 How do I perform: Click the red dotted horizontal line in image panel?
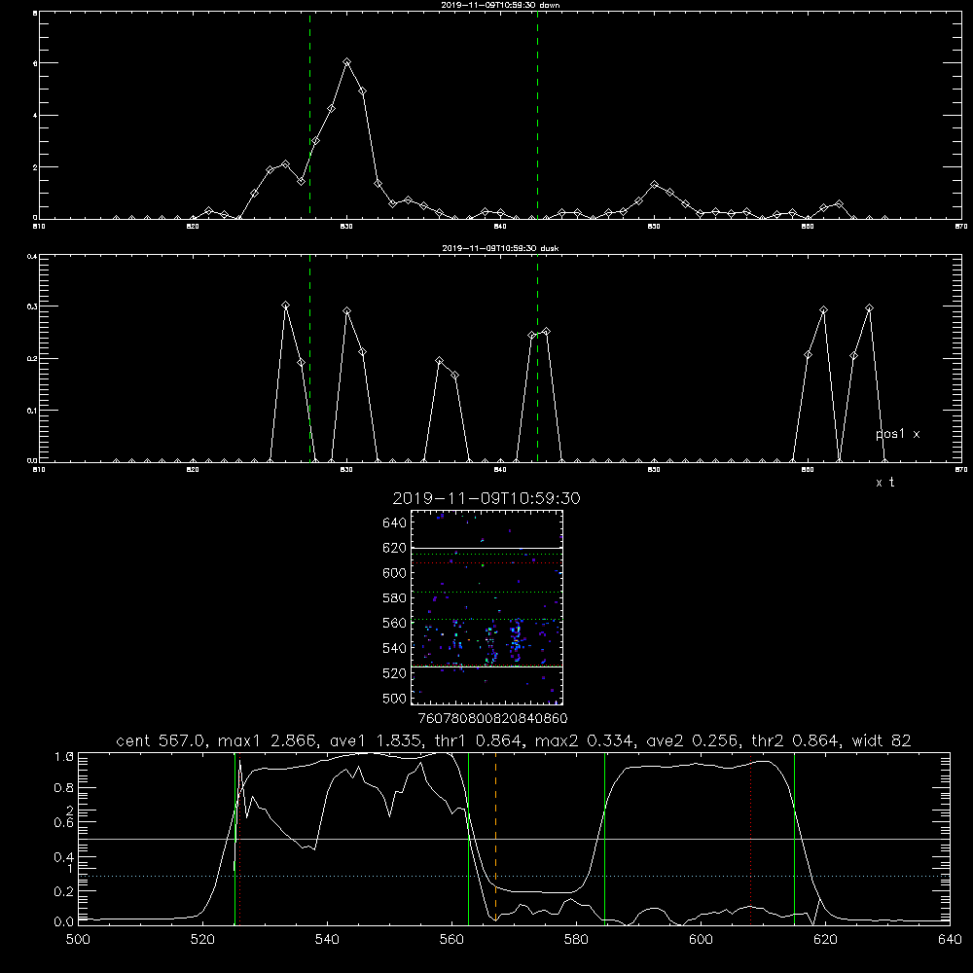pos(486,562)
